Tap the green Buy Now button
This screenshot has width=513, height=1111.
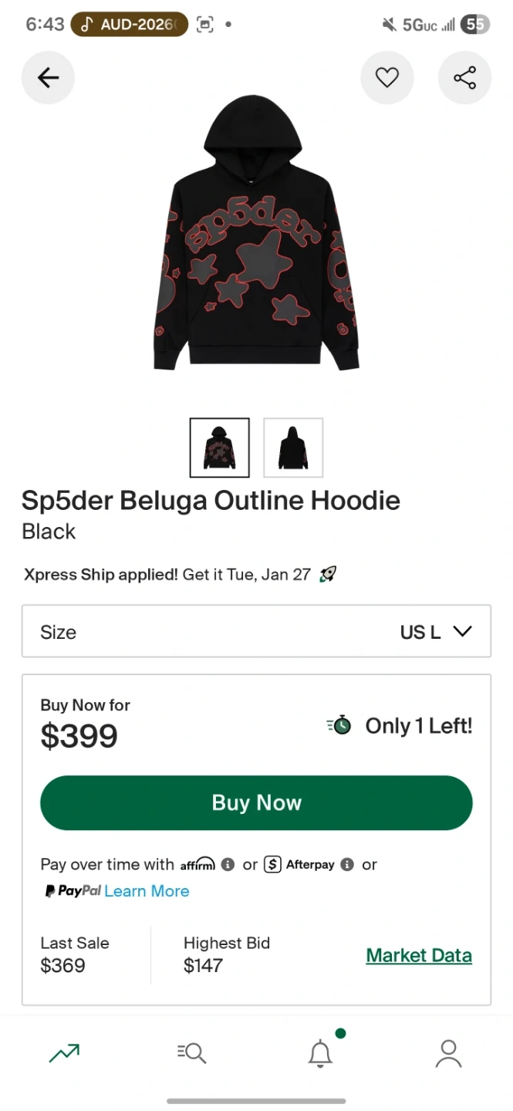pyautogui.click(x=256, y=802)
